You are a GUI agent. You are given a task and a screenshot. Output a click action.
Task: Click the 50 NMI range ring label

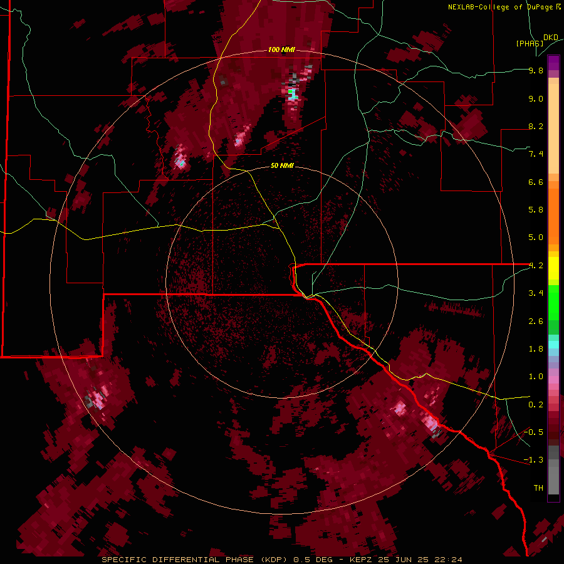point(282,165)
